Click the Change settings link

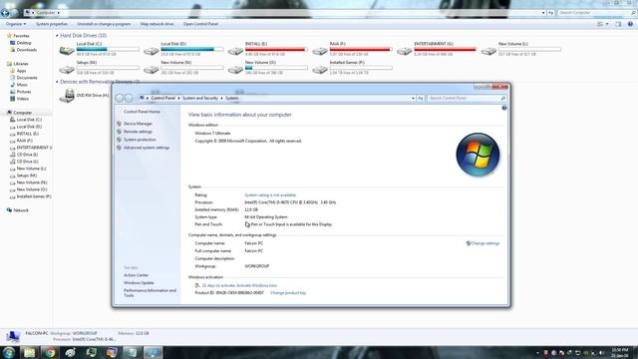pyautogui.click(x=485, y=243)
